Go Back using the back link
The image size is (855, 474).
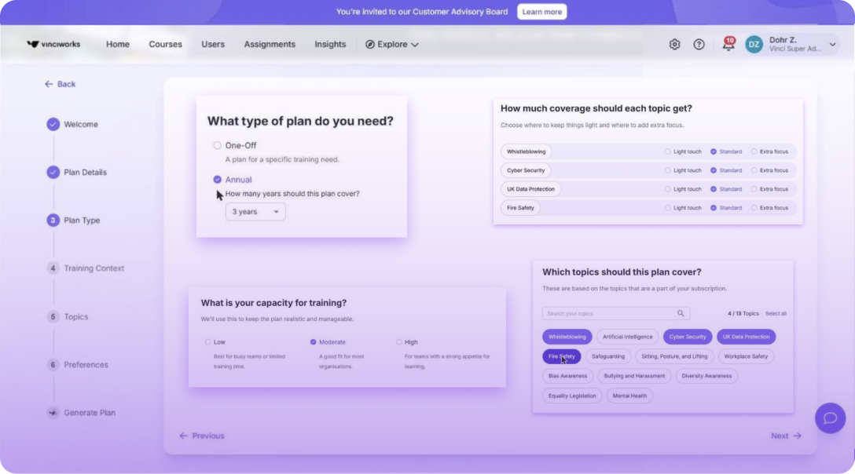[x=60, y=84]
